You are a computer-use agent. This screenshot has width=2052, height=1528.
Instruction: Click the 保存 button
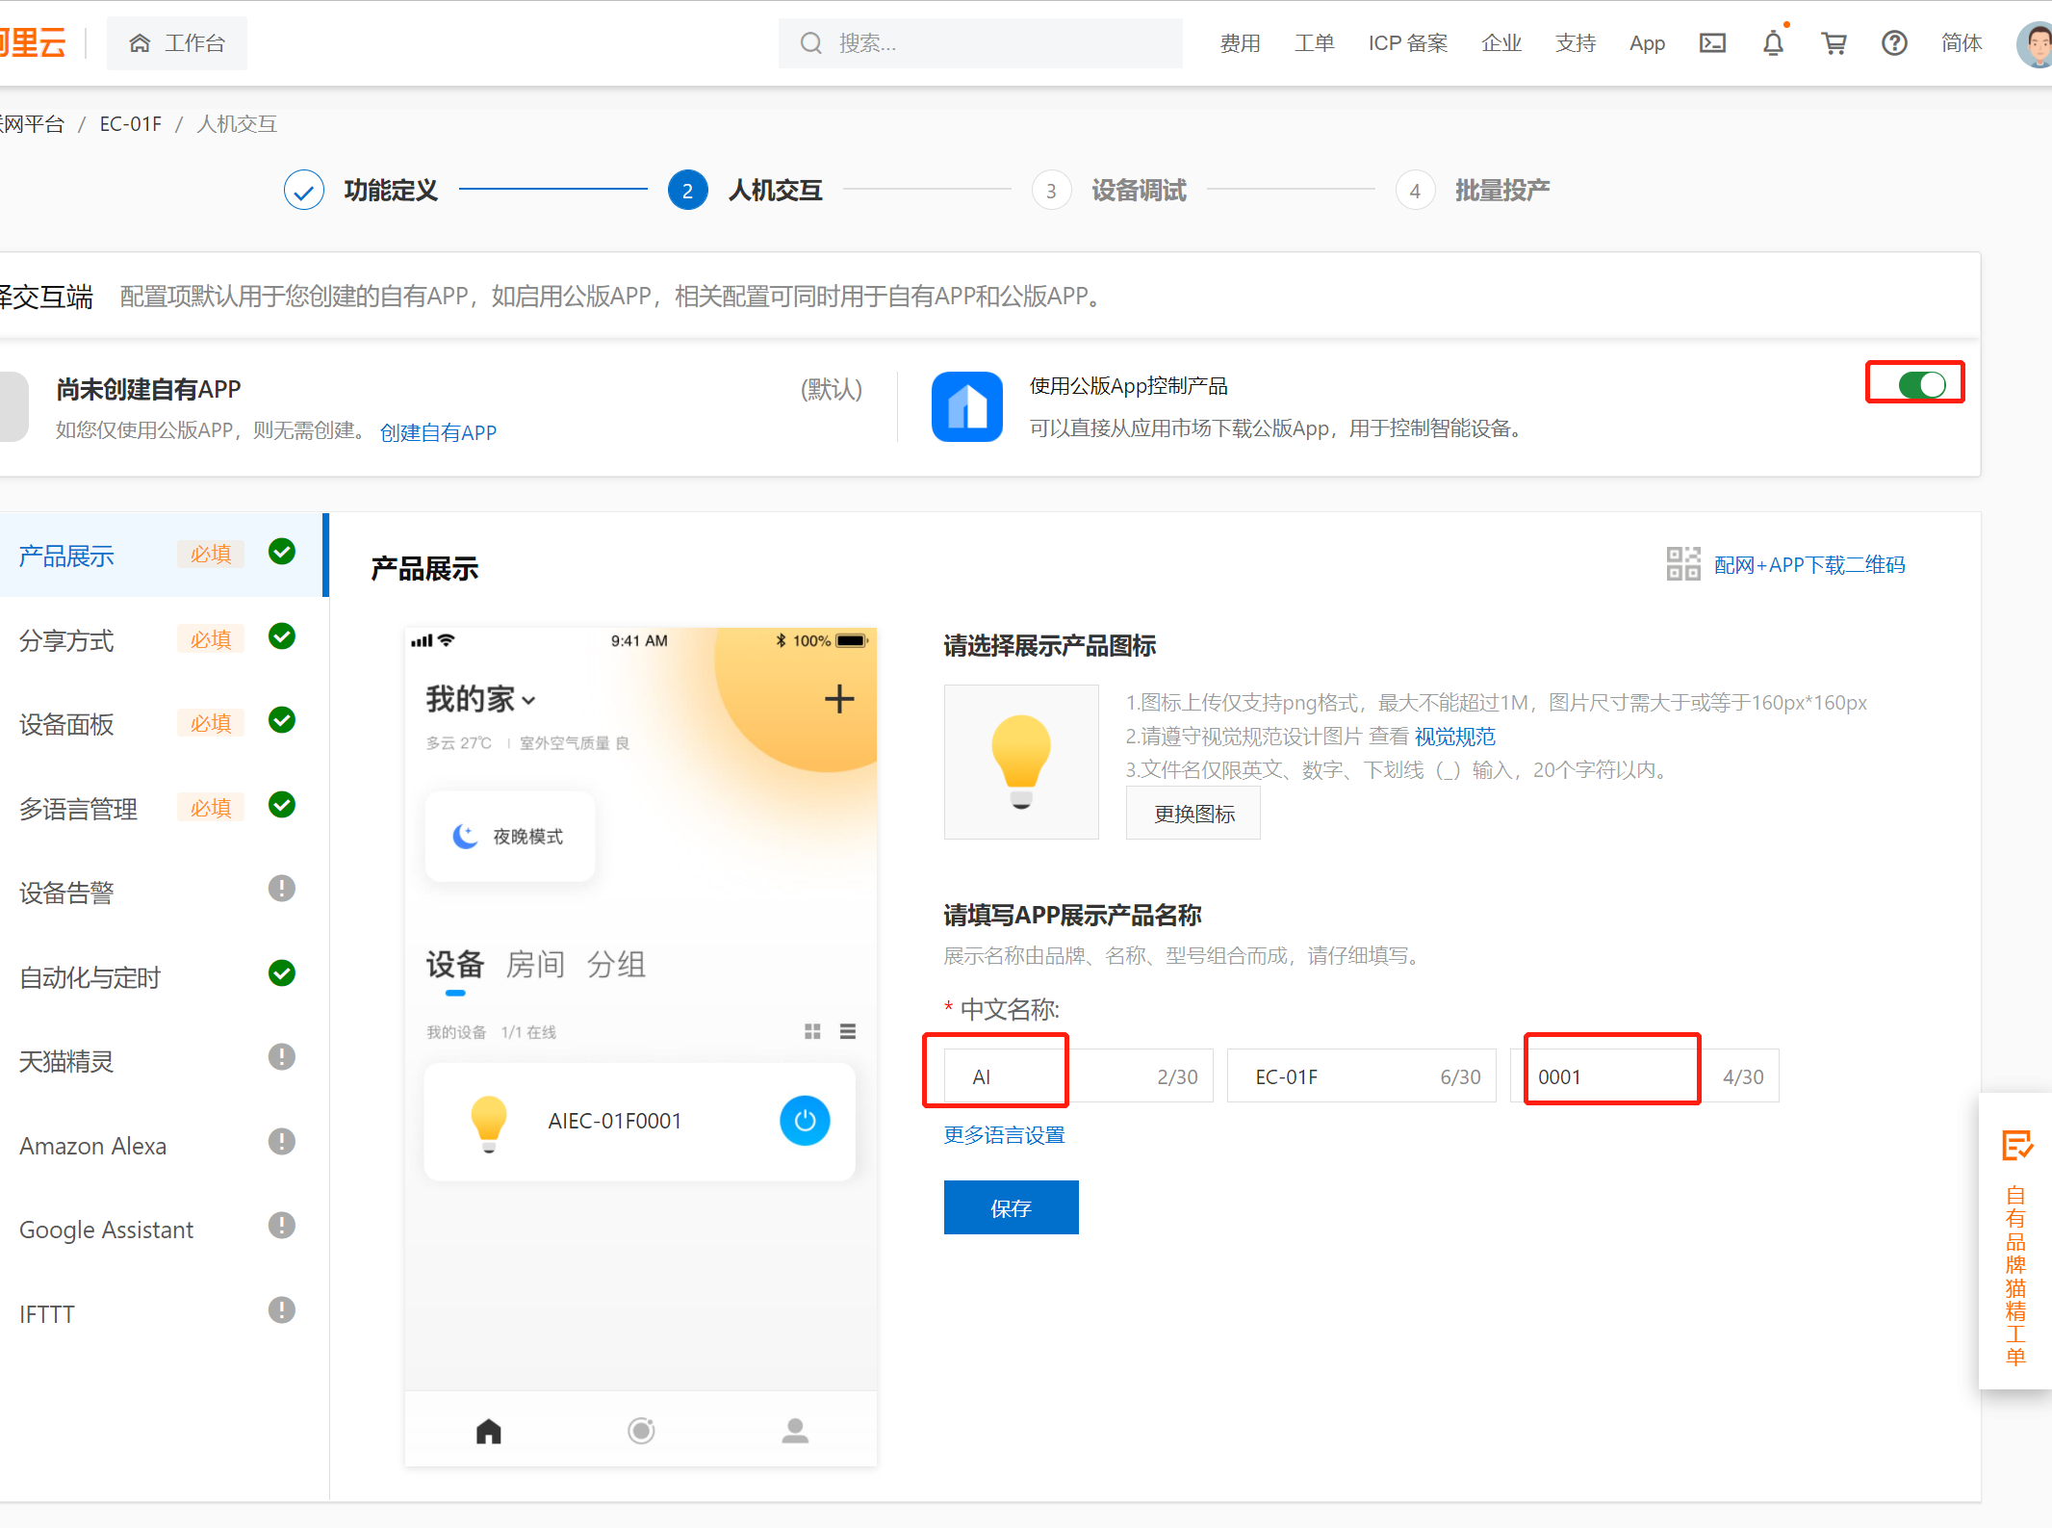tap(1011, 1207)
